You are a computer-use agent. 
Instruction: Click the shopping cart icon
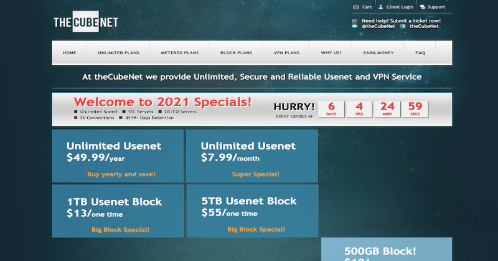click(355, 7)
